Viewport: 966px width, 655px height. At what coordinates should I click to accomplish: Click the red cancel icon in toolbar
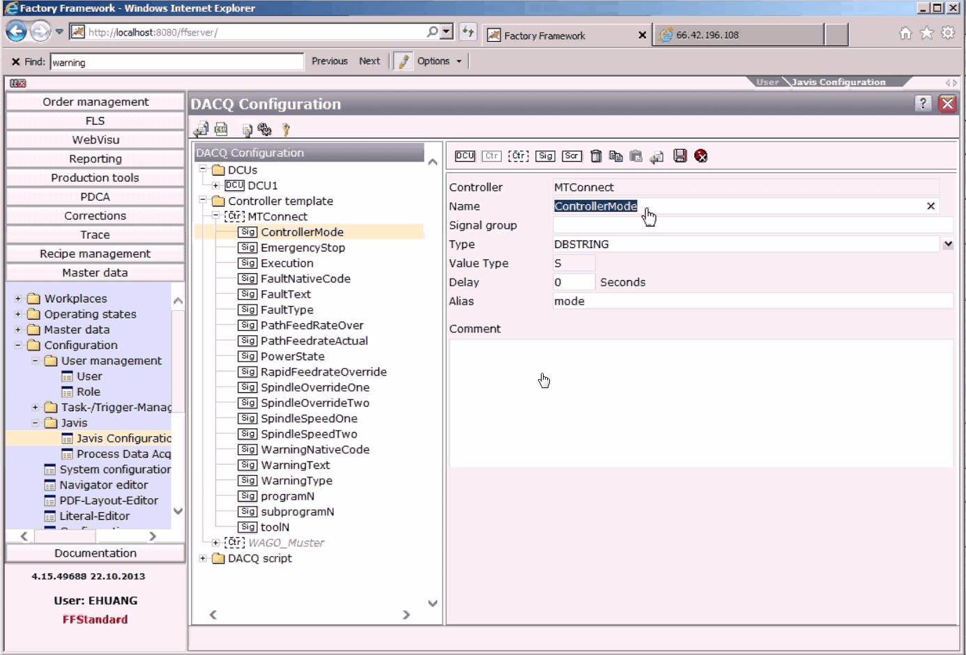[x=701, y=156]
